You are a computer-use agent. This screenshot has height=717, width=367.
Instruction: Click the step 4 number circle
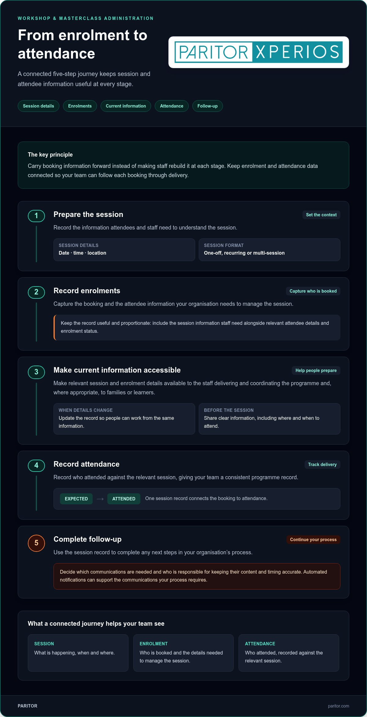coord(36,465)
